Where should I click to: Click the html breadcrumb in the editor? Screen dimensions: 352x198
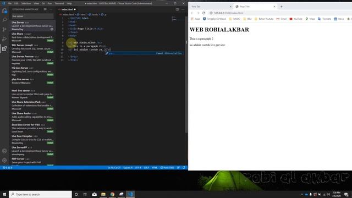[81, 14]
